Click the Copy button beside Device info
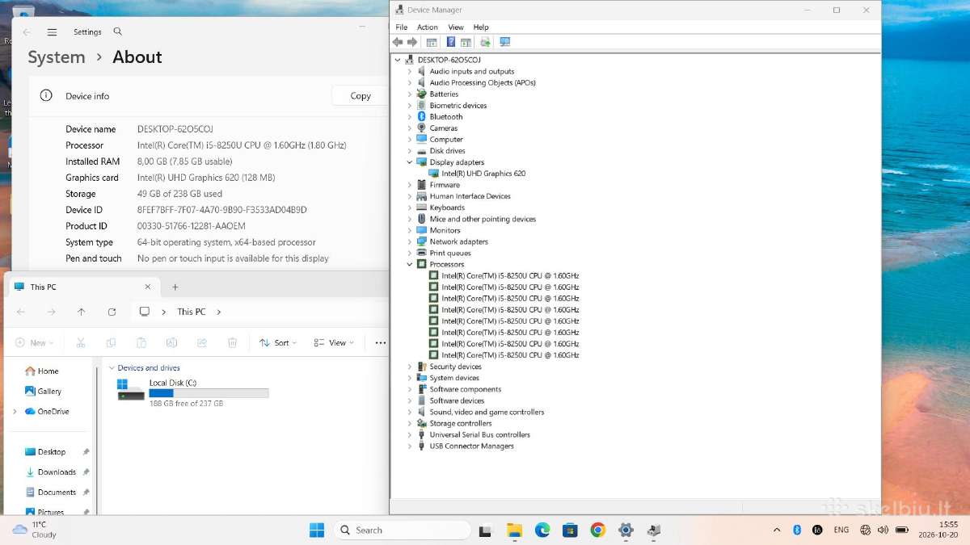Viewport: 970px width, 545px height. point(361,95)
